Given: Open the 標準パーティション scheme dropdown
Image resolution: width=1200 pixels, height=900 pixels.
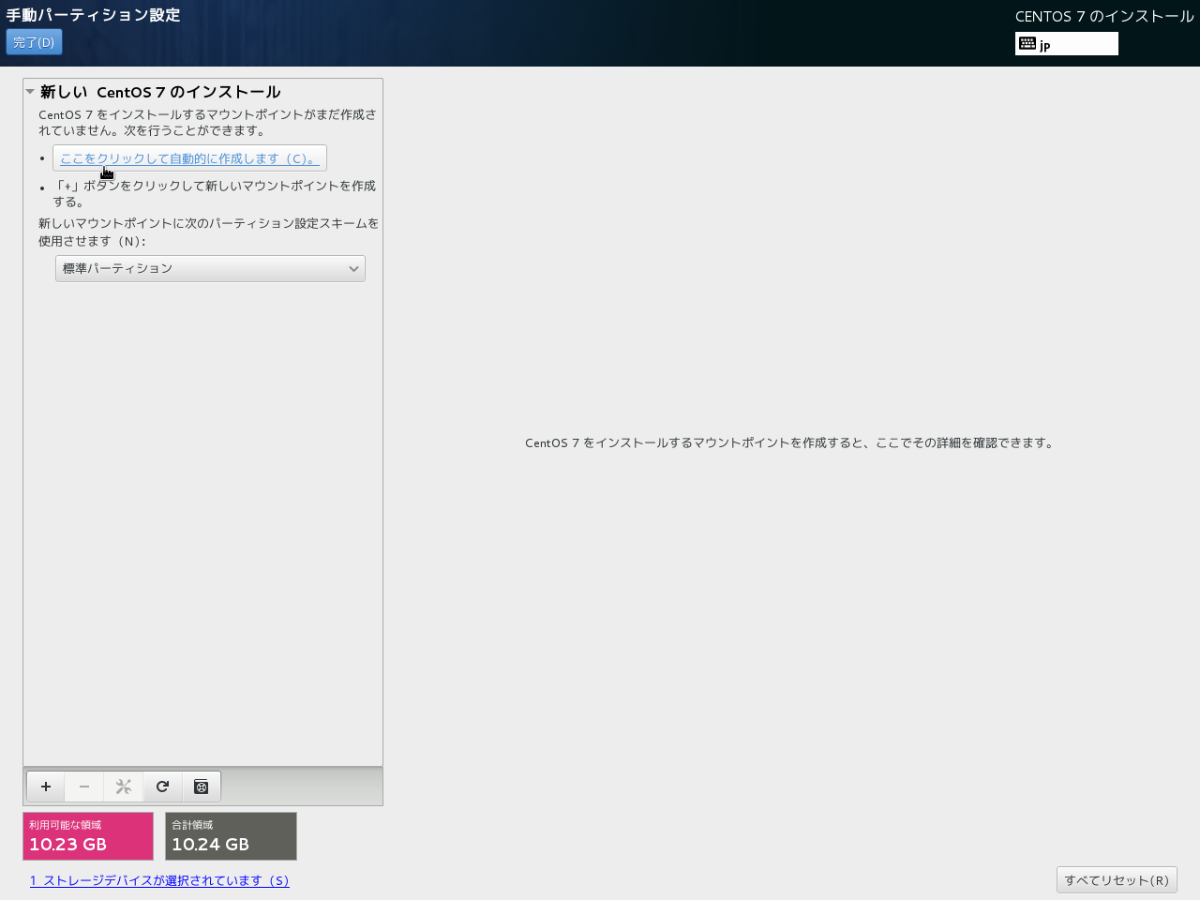Looking at the screenshot, I should (210, 269).
